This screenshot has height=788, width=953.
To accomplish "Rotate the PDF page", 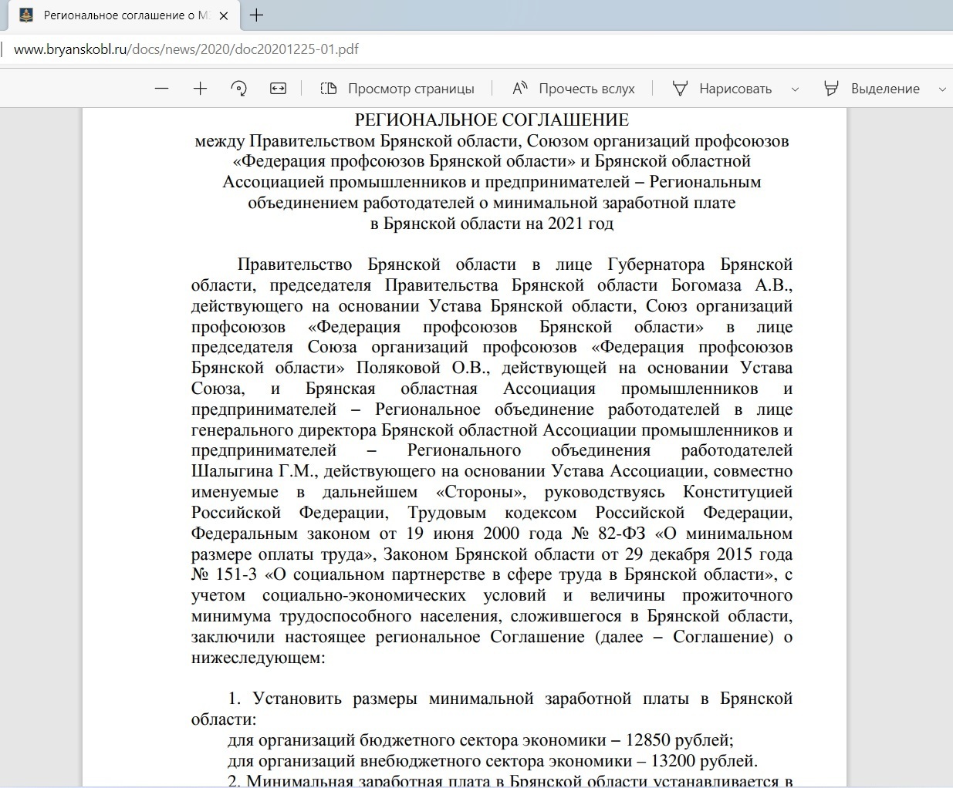I will click(x=239, y=89).
